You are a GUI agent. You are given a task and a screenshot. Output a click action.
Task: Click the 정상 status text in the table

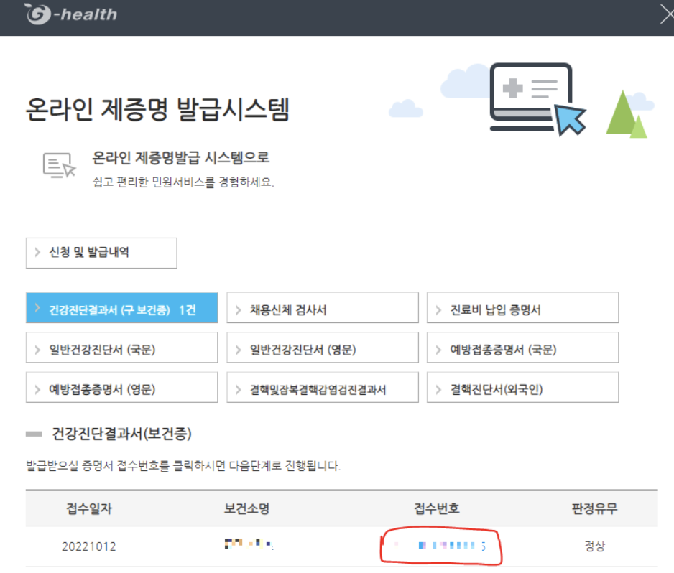click(x=597, y=546)
